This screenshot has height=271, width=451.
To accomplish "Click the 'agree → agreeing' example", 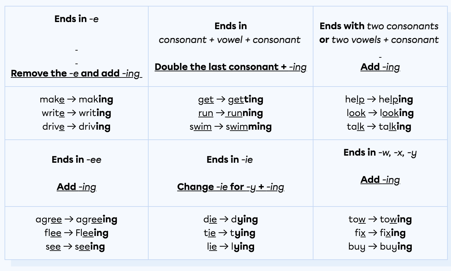I will pyautogui.click(x=77, y=219).
